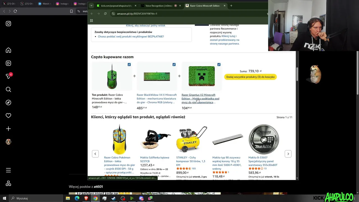Open Instagram Explore compass icon
Screen dimensions: 359x202
point(8,102)
